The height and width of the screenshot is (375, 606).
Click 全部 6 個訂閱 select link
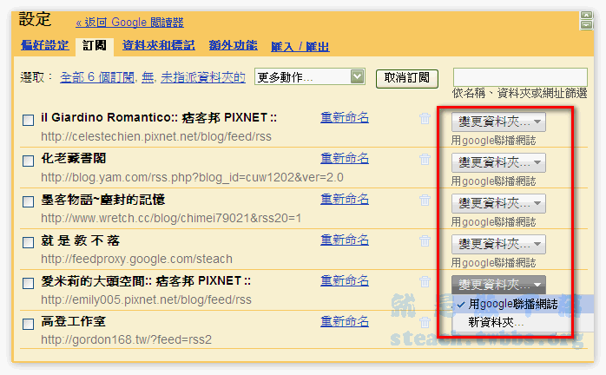pyautogui.click(x=97, y=77)
